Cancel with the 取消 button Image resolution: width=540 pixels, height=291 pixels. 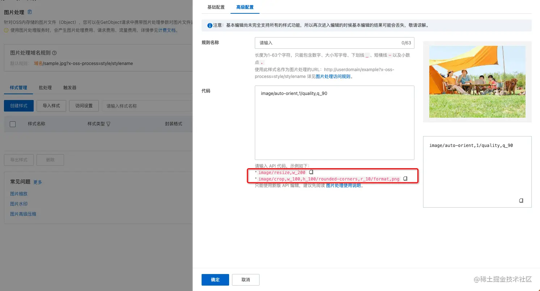pyautogui.click(x=246, y=280)
